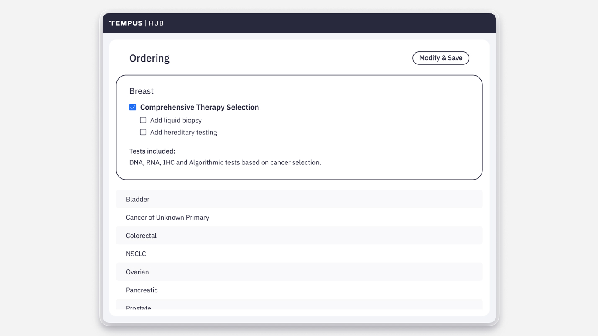
Task: Select the NSCLC row
Action: coord(299,254)
